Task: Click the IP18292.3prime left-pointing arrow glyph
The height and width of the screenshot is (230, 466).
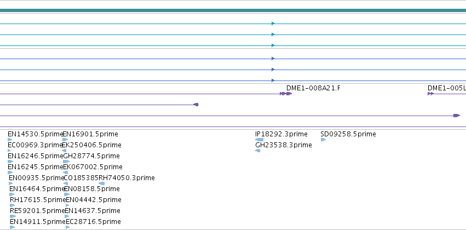Action: 259,140
